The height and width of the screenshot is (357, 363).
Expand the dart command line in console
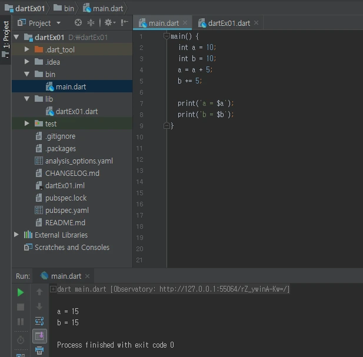pyautogui.click(x=53, y=289)
